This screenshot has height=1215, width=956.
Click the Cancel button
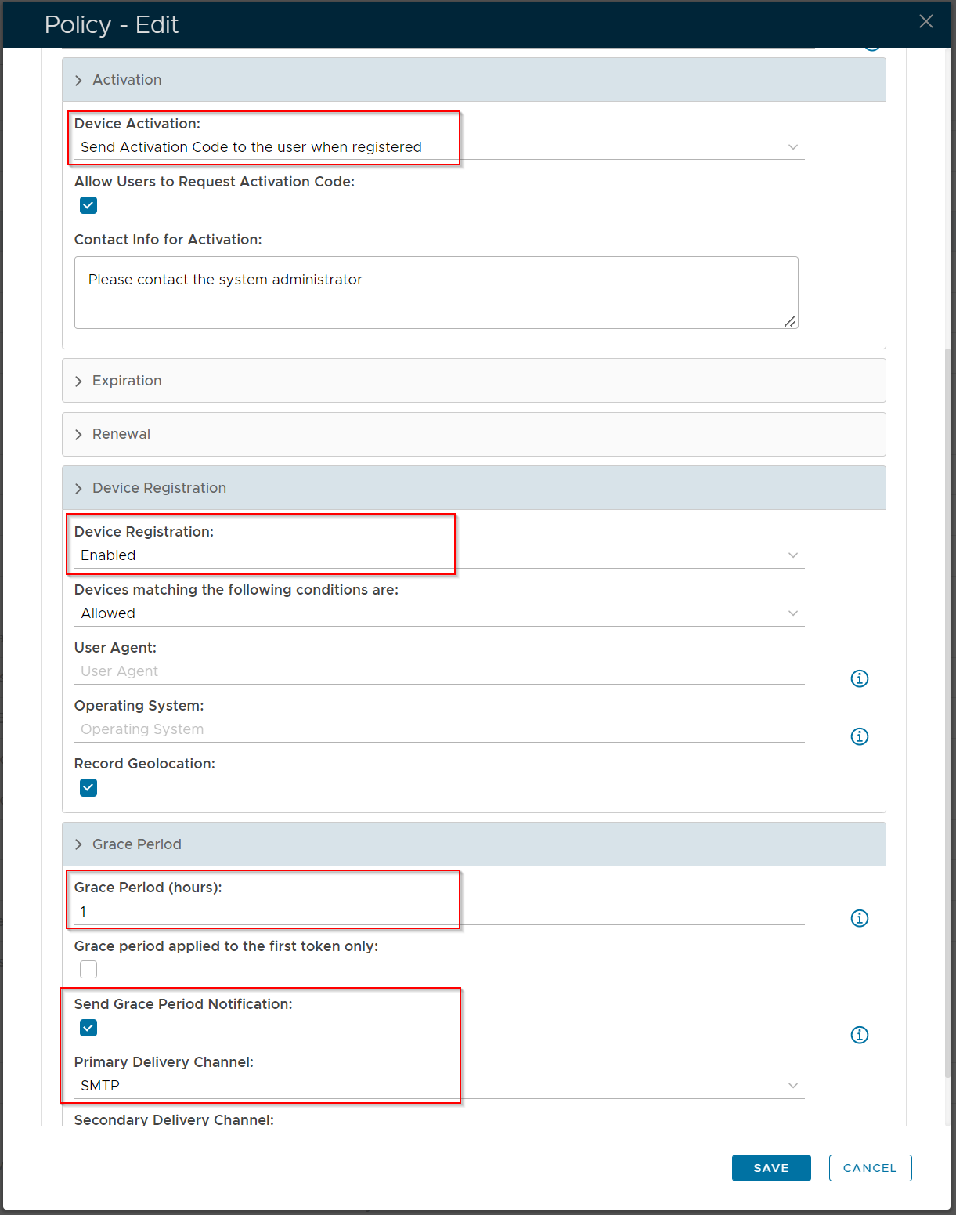pos(870,1168)
